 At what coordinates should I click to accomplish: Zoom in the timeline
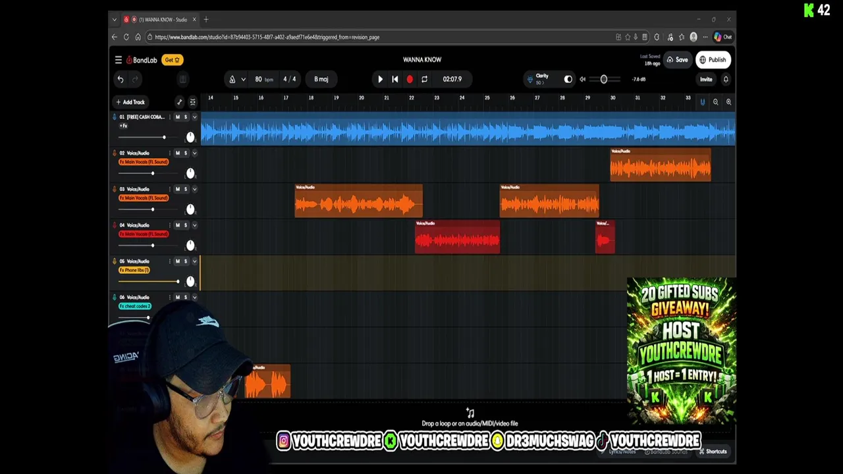click(728, 102)
